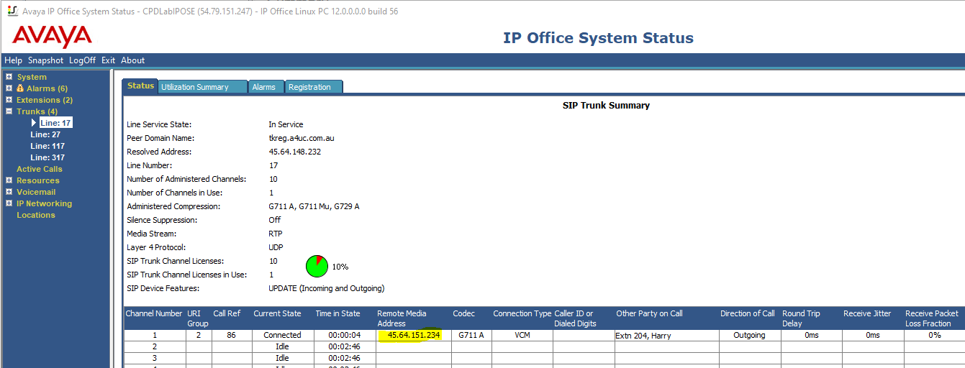This screenshot has height=368, width=965.
Task: Click the Direction of Call header
Action: pyautogui.click(x=749, y=318)
